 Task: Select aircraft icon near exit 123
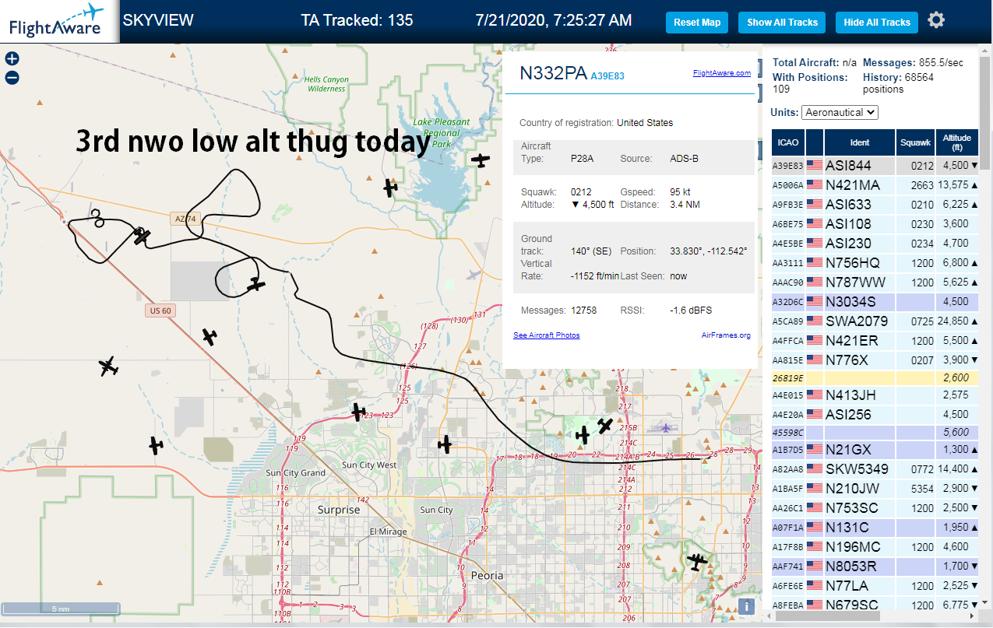click(x=358, y=412)
